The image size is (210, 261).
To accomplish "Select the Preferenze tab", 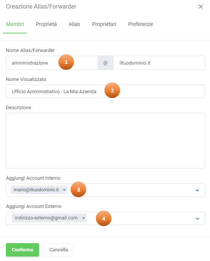I will tap(140, 24).
